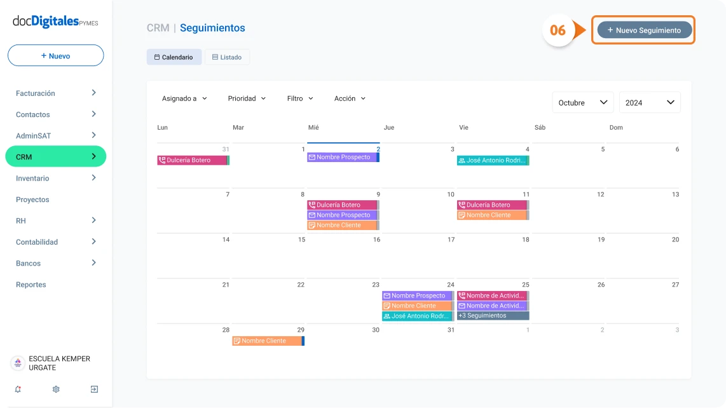Viewport: 726px width, 408px height.
Task: Click the phone icon on Dulcería Botero October 31
Action: (162, 160)
